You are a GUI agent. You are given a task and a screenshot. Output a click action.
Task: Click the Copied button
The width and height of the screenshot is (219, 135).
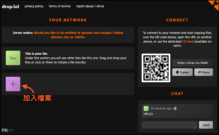click(183, 72)
